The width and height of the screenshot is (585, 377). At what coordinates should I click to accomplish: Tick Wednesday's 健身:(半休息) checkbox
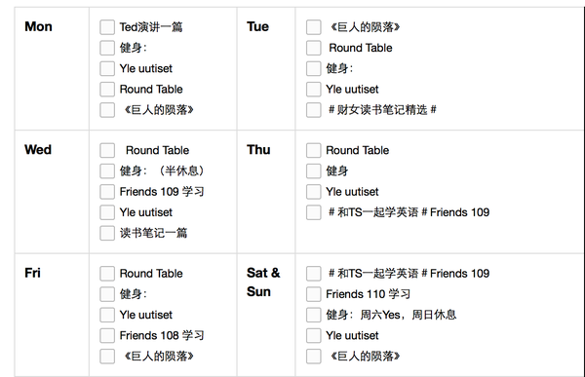[x=107, y=171]
